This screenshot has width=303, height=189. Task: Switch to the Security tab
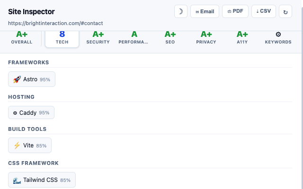pos(98,38)
